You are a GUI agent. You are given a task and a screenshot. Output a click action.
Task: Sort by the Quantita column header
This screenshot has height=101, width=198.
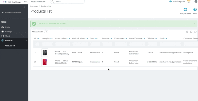pos(106,38)
